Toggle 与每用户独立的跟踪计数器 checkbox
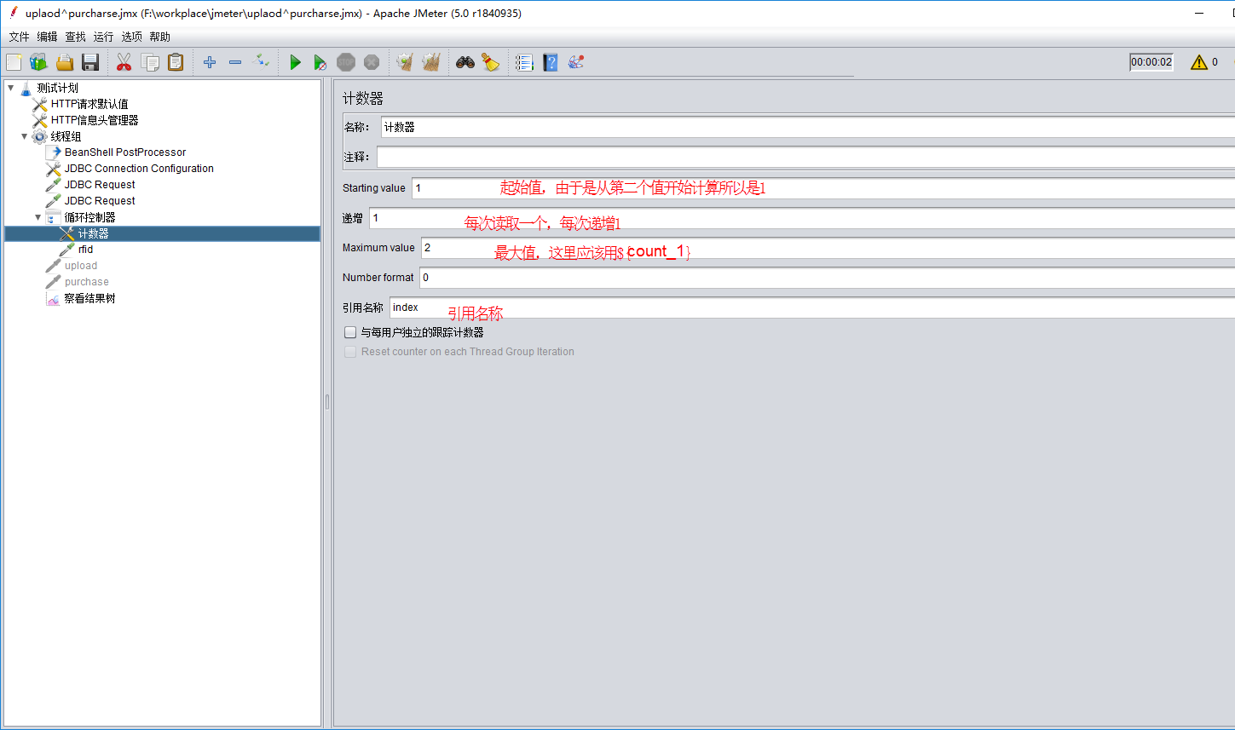 [350, 333]
